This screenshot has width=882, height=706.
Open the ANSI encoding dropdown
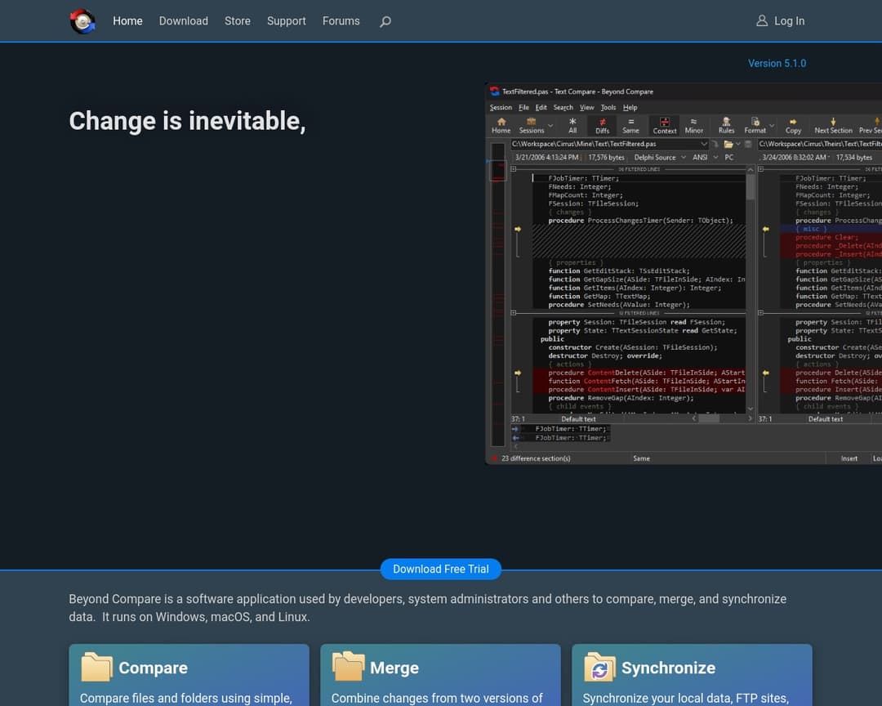[715, 158]
